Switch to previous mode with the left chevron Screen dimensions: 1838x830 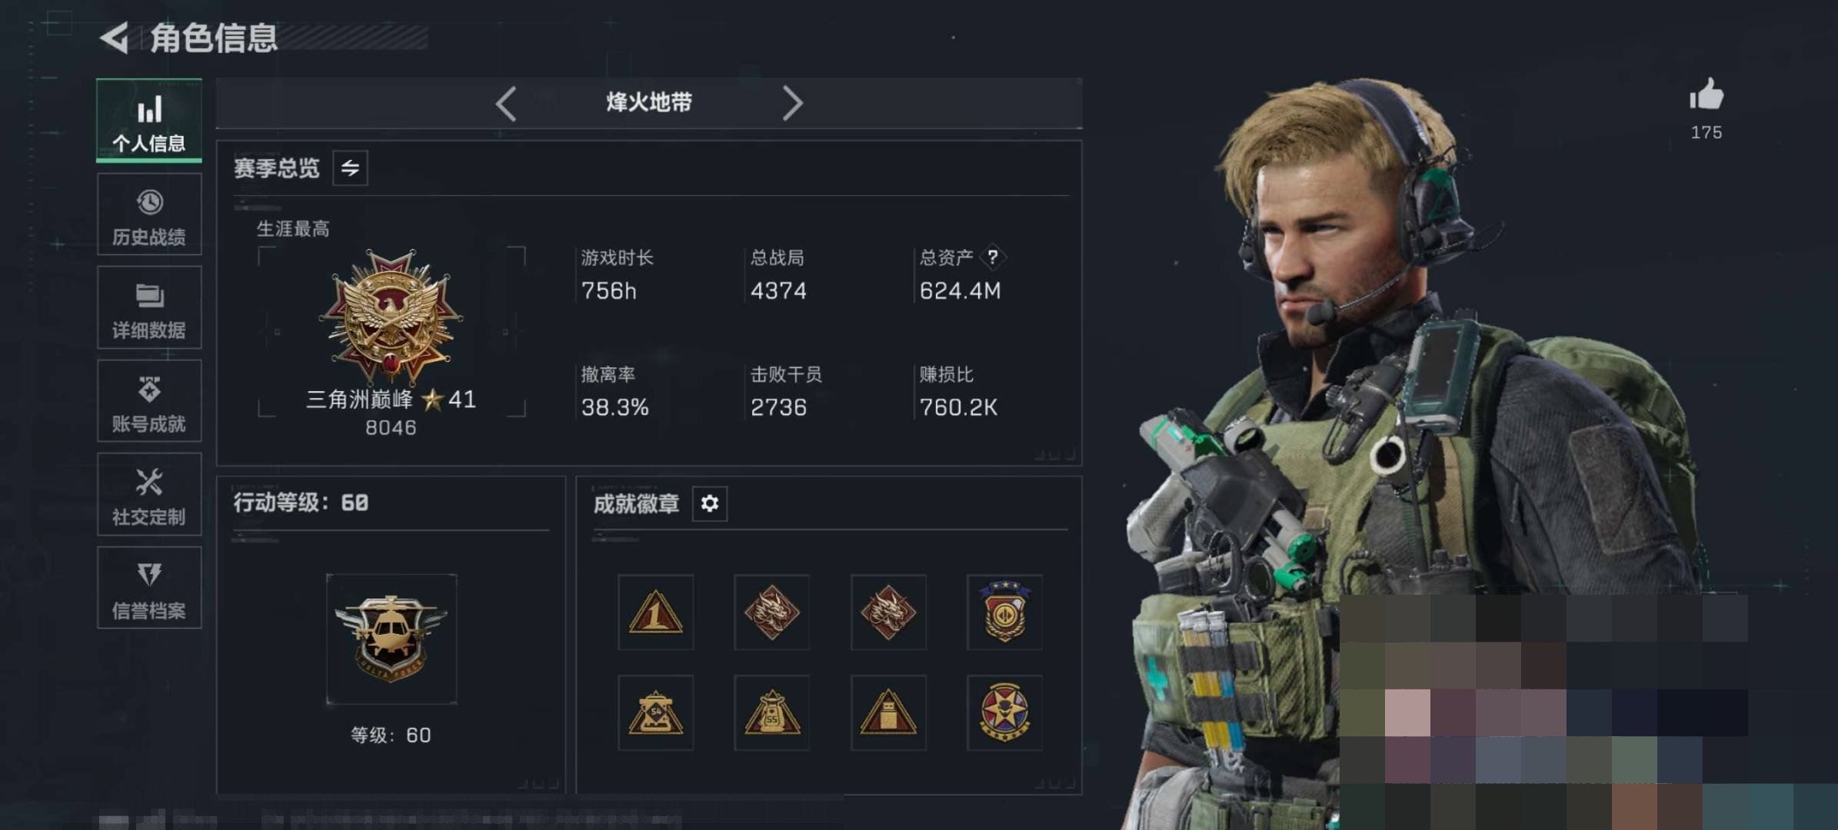tap(505, 103)
